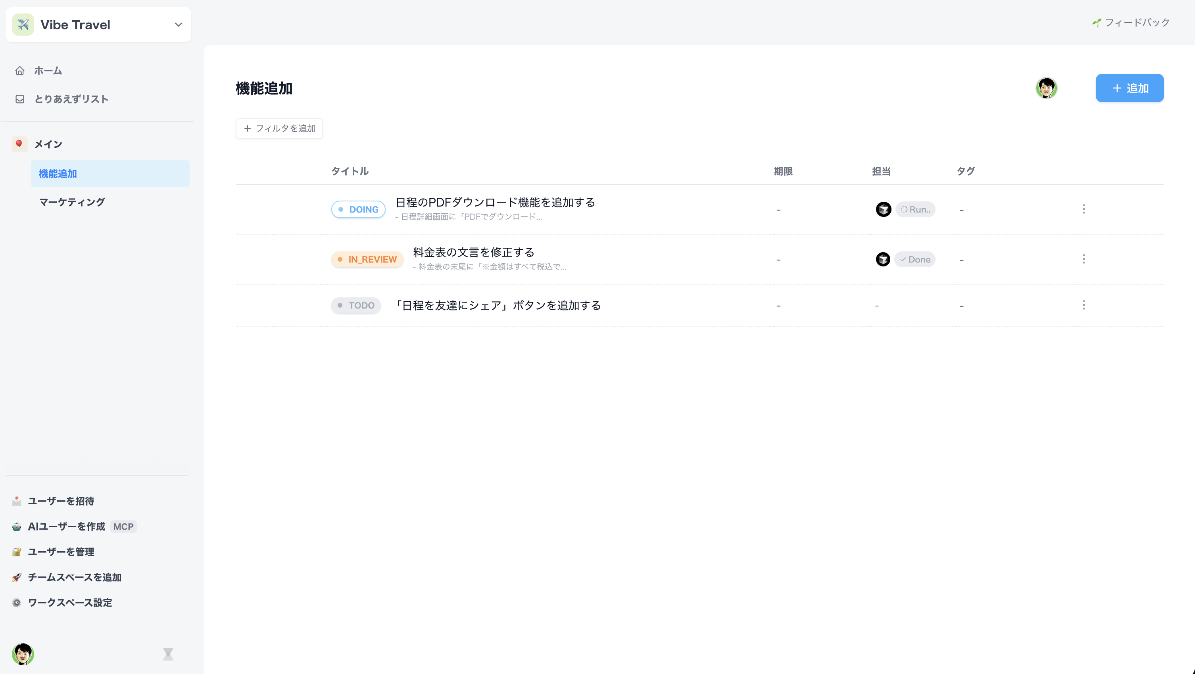Screen dimensions: 1195x674
Task: Click the member avatar beside 追加 button
Action: [x=1046, y=88]
